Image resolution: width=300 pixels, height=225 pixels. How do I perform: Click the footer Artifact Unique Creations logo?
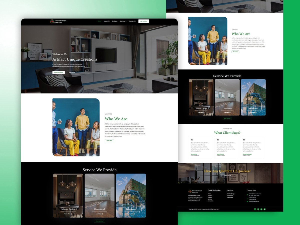(195, 191)
